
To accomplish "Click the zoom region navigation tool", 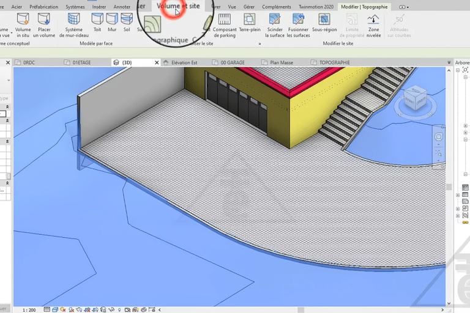I will [439, 153].
